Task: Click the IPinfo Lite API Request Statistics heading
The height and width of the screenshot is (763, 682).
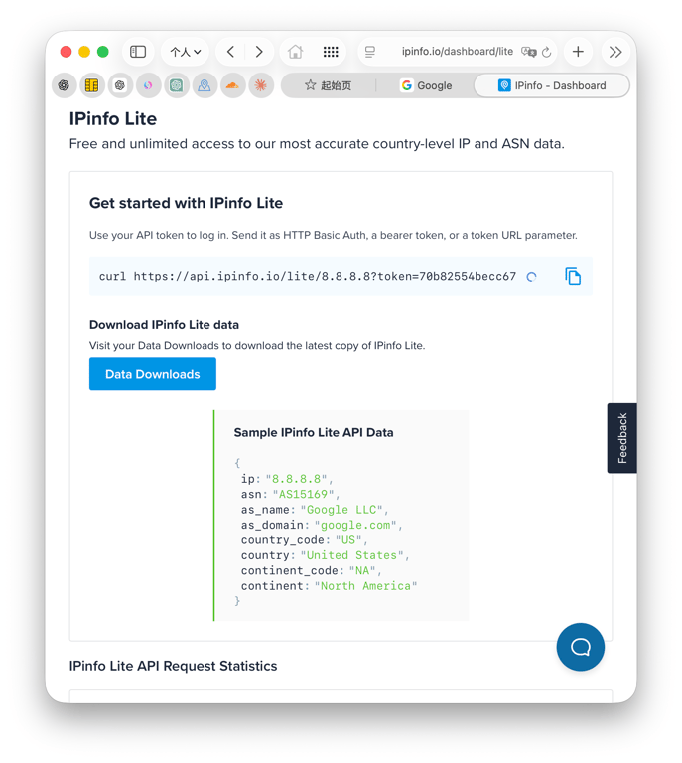Action: (x=173, y=666)
